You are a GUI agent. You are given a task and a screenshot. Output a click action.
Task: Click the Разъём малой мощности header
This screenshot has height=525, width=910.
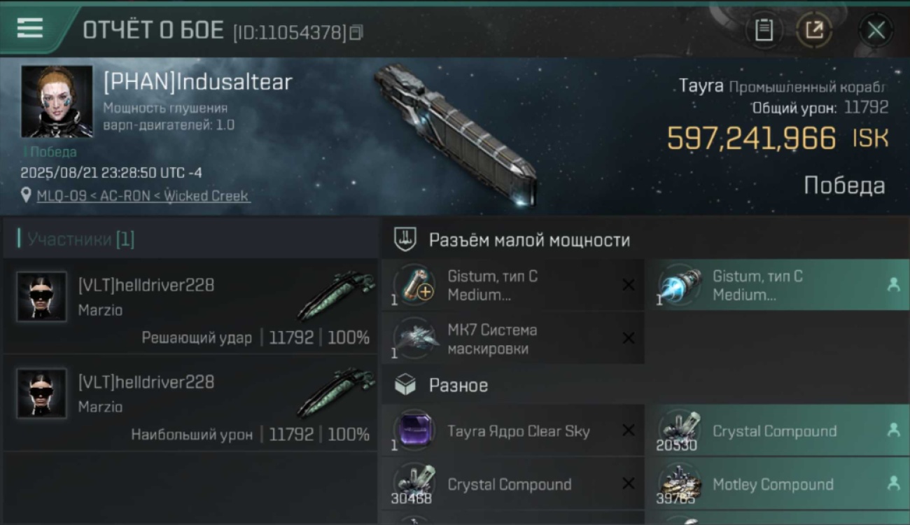tap(529, 240)
